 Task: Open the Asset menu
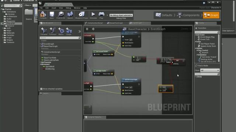(54, 8)
